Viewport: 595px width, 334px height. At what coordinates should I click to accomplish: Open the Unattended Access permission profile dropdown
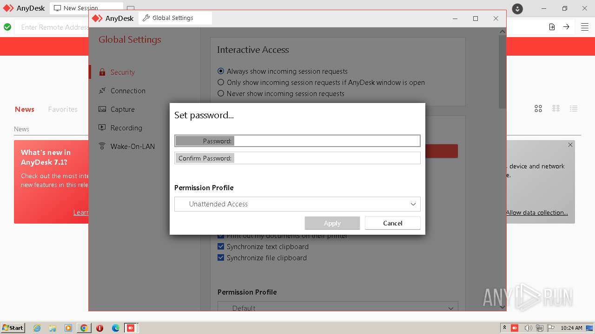click(297, 204)
